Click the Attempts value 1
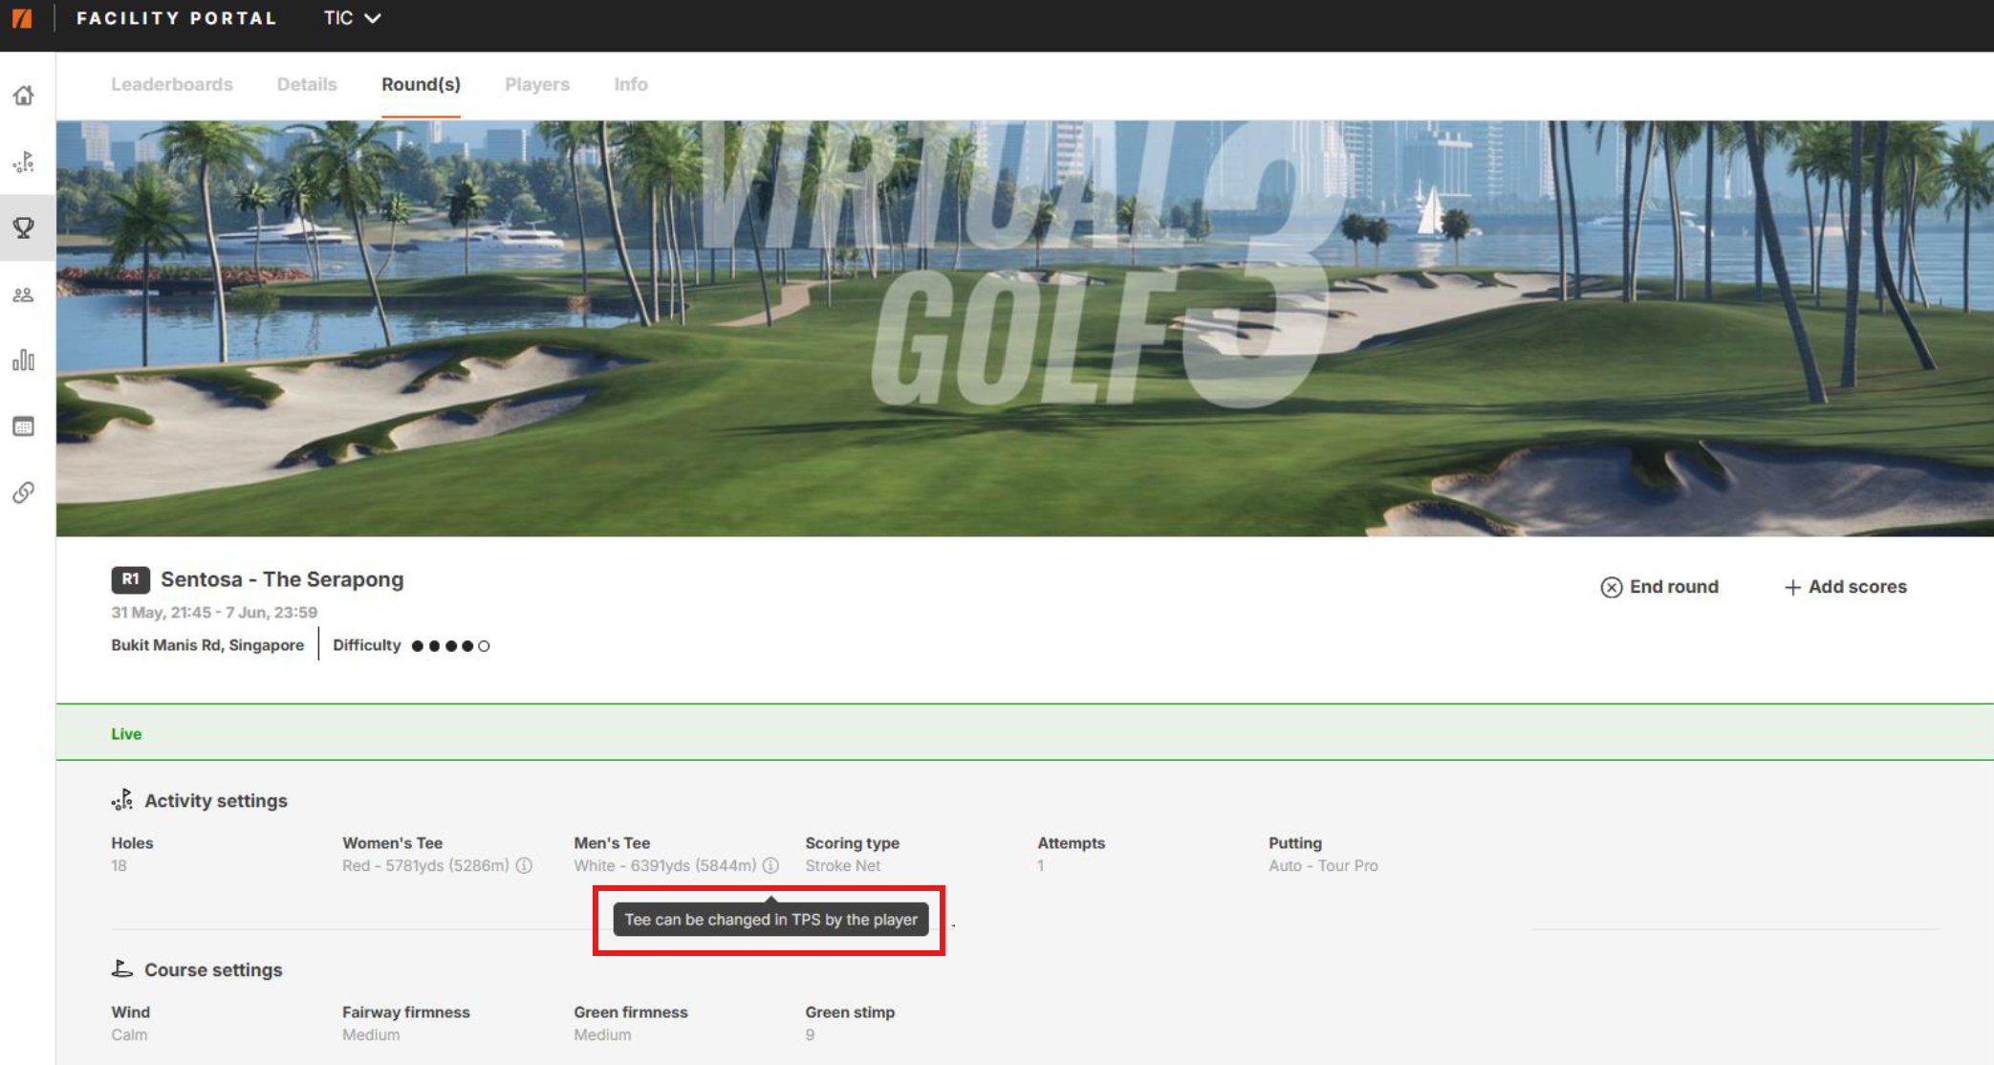 (1041, 865)
